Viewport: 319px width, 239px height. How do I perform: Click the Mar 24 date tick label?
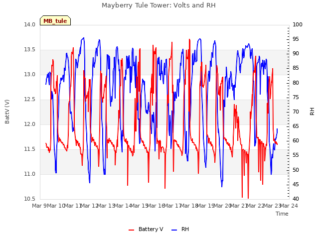pyautogui.click(x=289, y=206)
